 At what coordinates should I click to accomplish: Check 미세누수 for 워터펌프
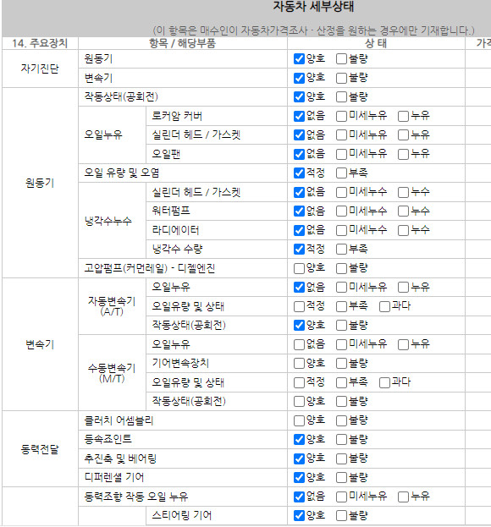point(341,211)
